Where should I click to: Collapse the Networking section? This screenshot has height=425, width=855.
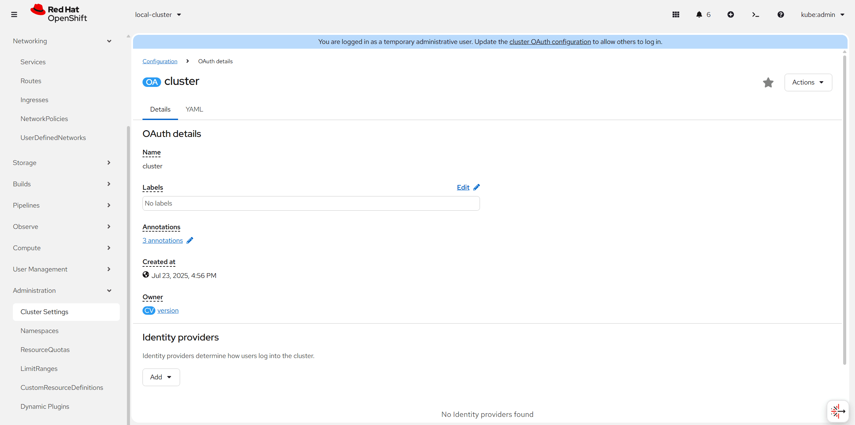(62, 41)
